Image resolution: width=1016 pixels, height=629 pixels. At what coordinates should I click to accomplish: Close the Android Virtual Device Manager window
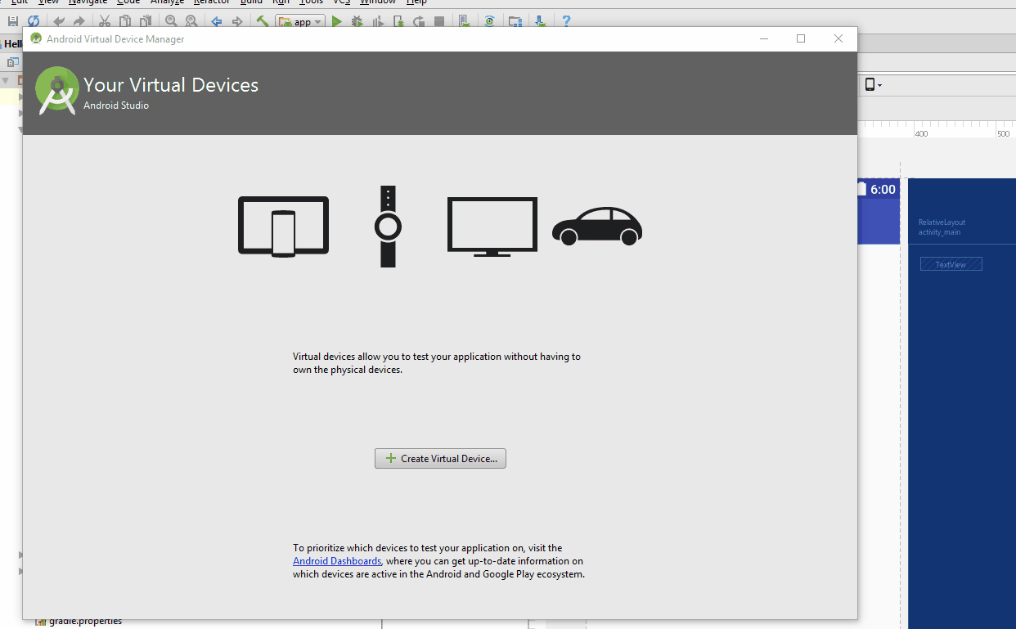tap(838, 38)
